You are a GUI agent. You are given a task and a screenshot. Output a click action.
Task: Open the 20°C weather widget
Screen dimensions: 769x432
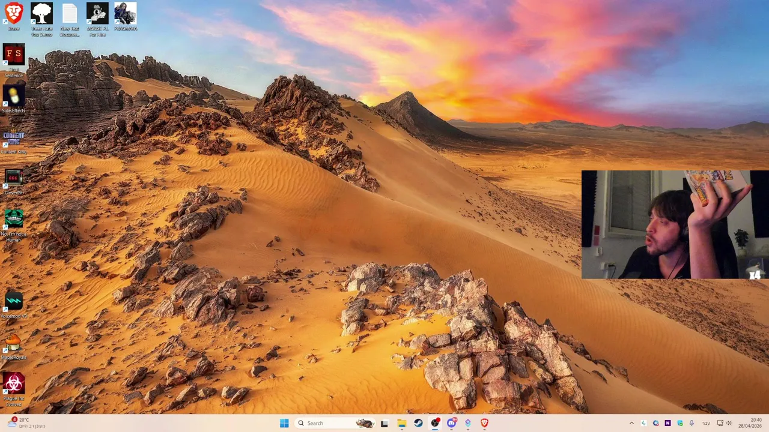point(25,423)
